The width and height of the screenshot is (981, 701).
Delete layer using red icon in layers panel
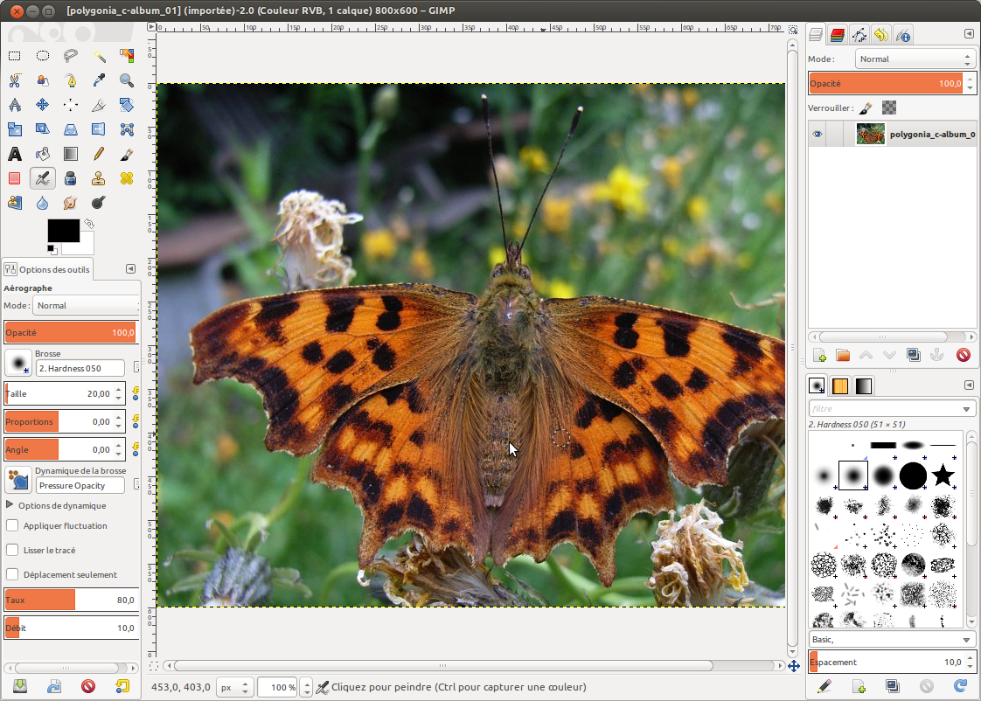tap(964, 355)
